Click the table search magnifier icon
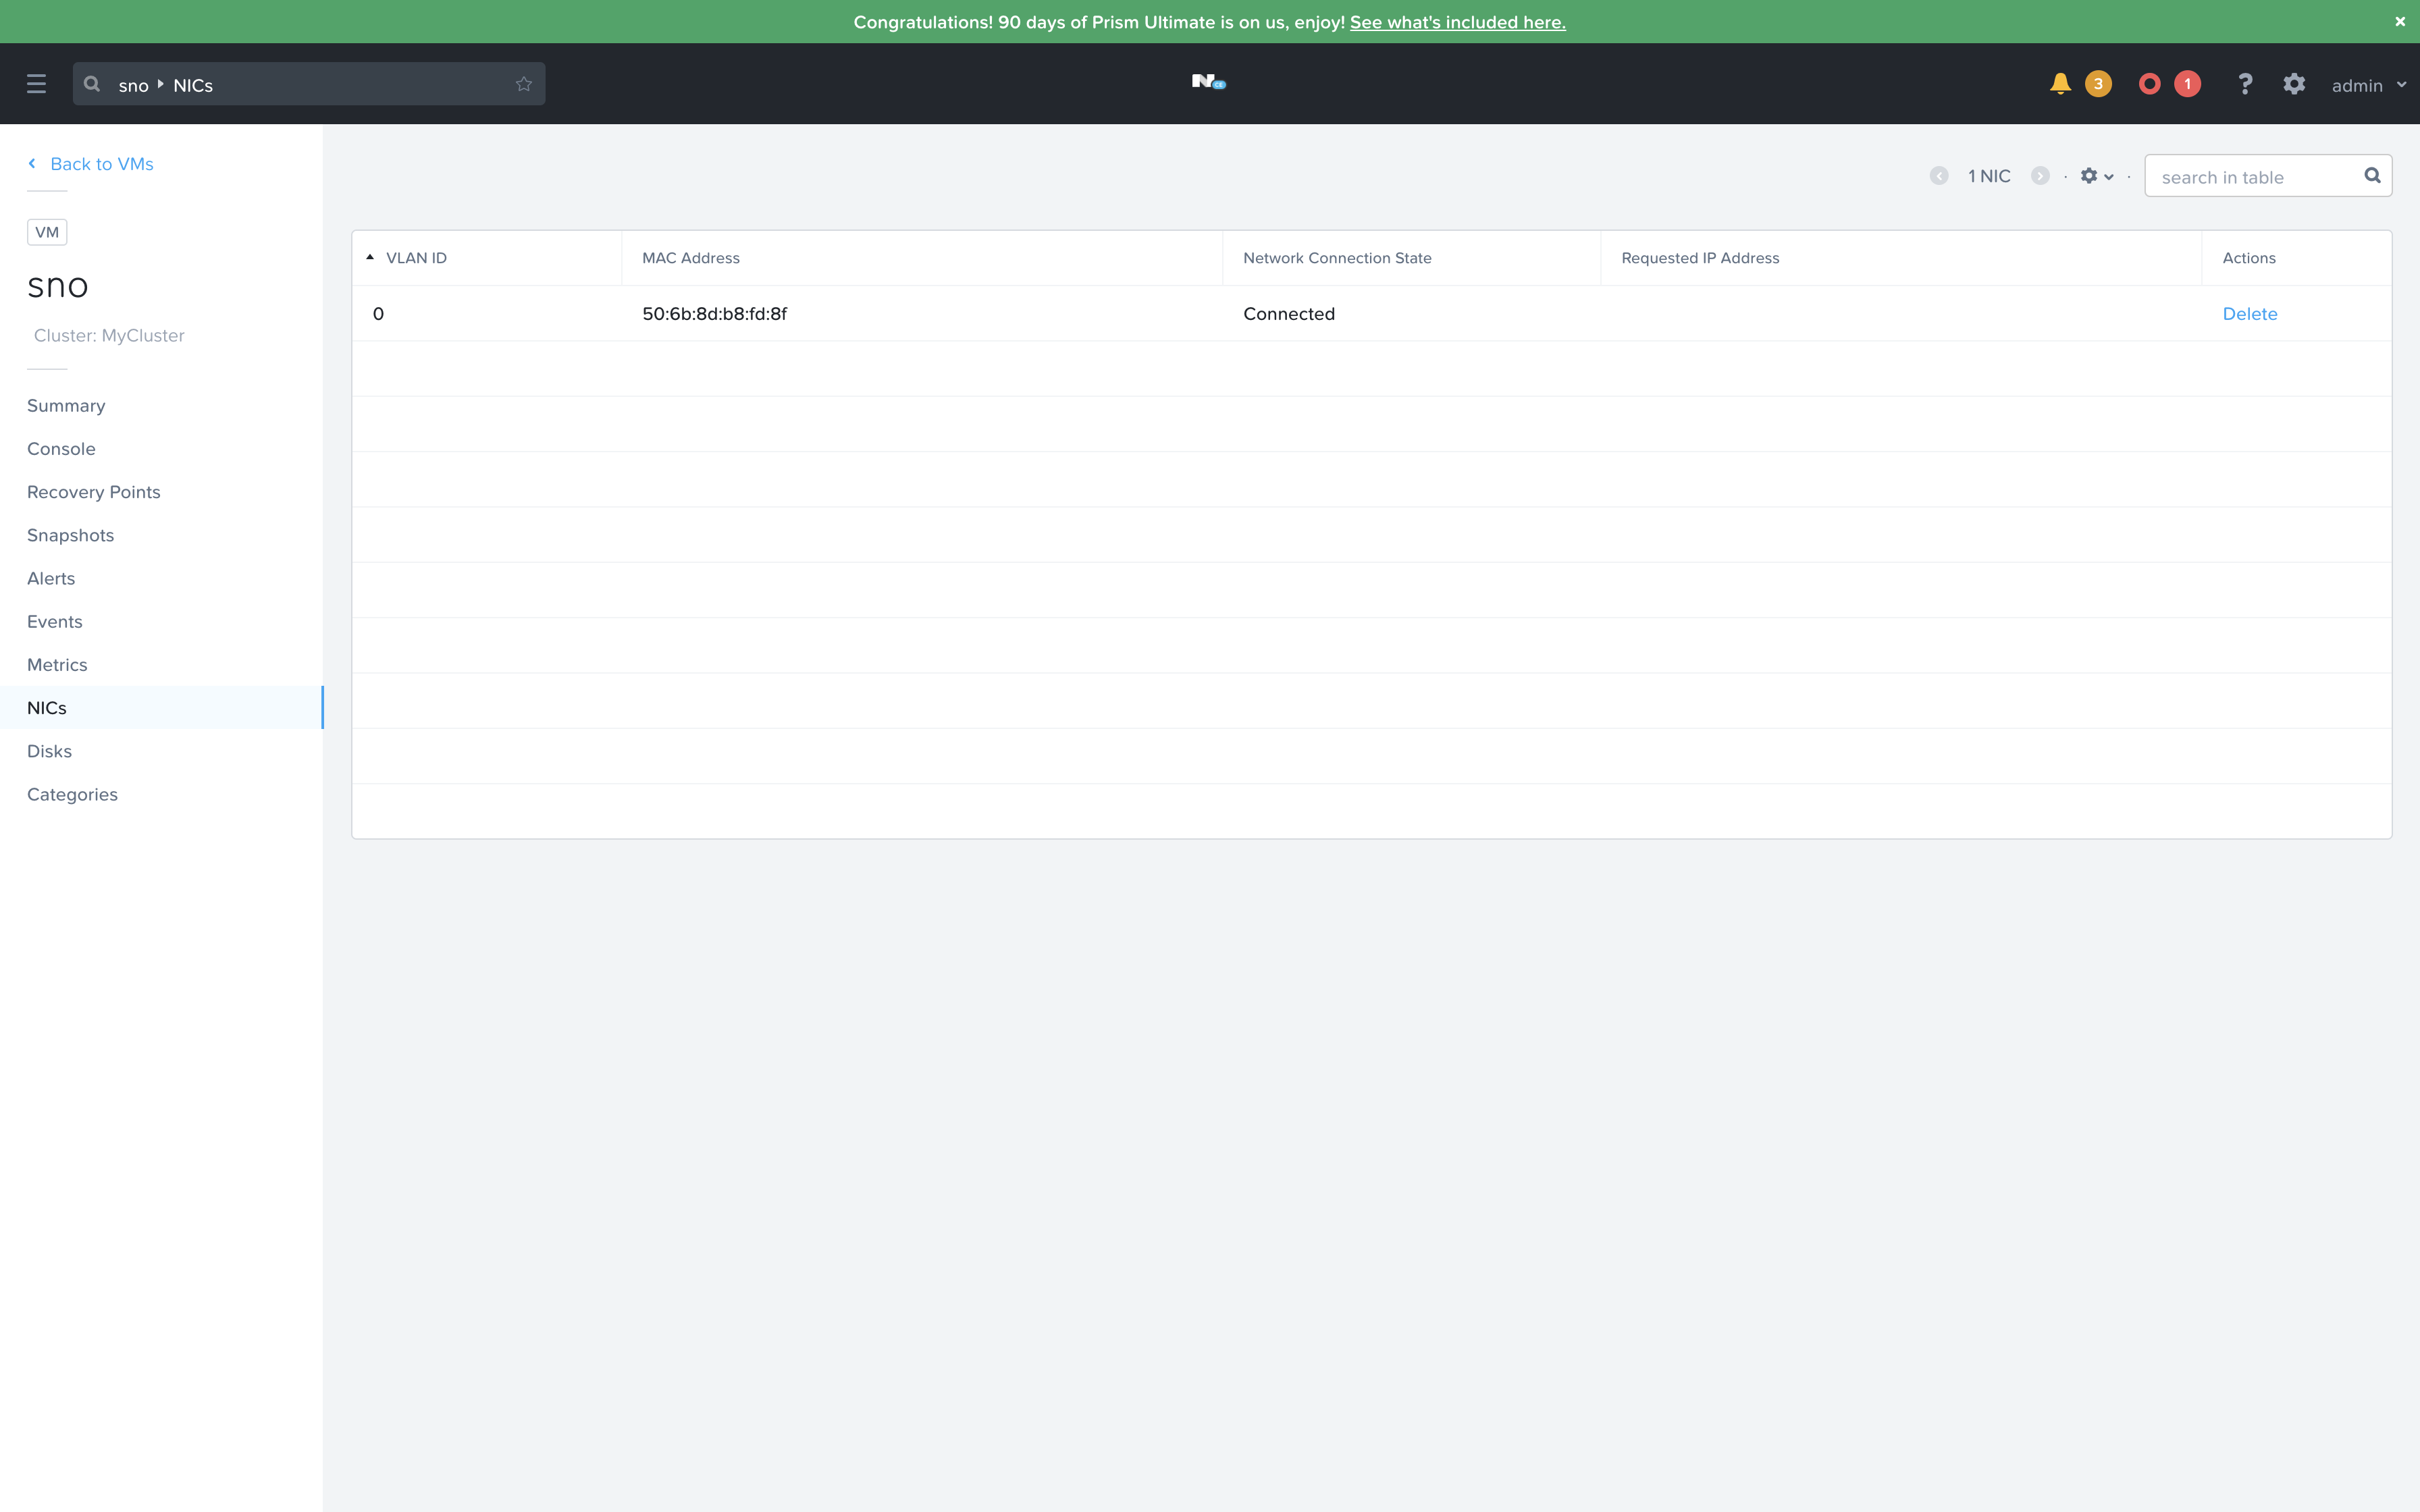Viewport: 2420px width, 1512px height. point(2372,176)
